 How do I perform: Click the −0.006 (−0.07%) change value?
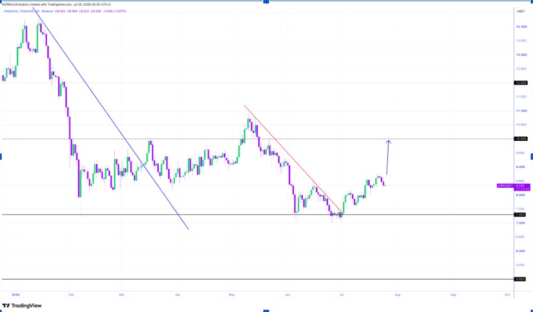[115, 11]
